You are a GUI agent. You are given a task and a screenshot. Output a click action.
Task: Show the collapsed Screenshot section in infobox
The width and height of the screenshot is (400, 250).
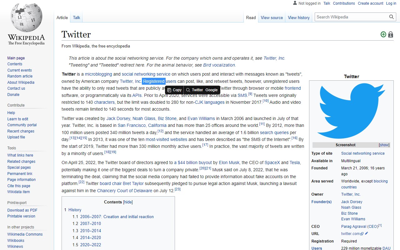[x=384, y=145]
